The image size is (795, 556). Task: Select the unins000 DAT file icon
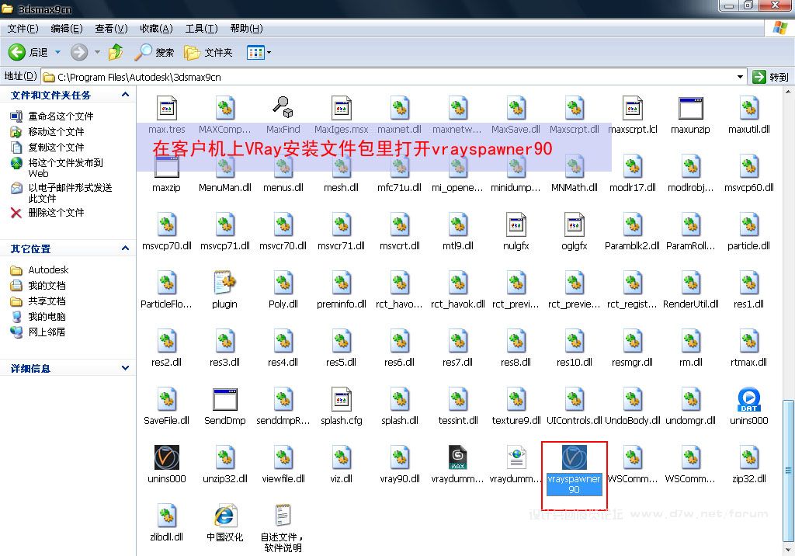click(749, 399)
